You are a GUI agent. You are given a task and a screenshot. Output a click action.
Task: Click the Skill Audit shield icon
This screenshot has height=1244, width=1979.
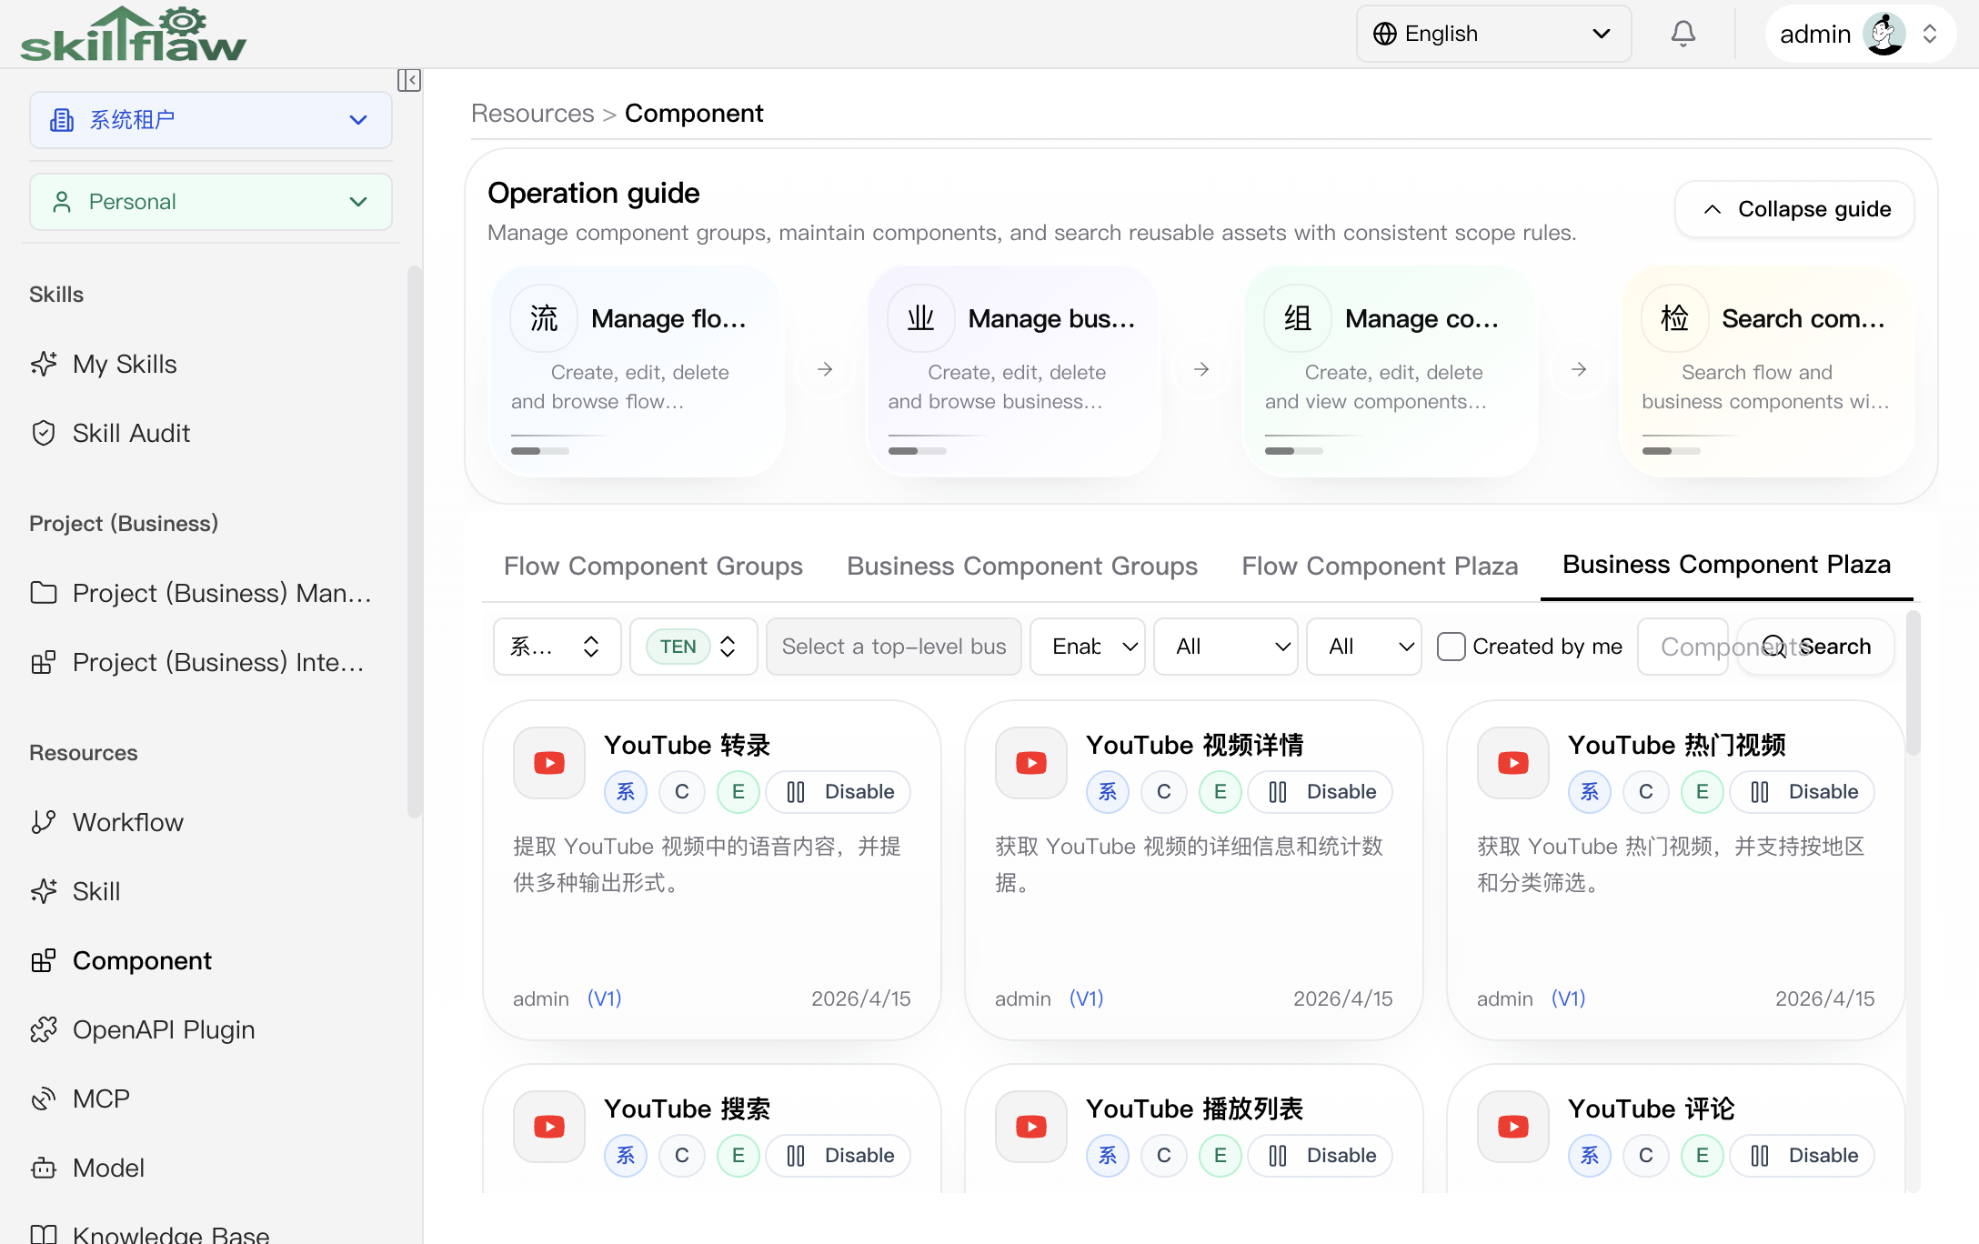click(44, 433)
